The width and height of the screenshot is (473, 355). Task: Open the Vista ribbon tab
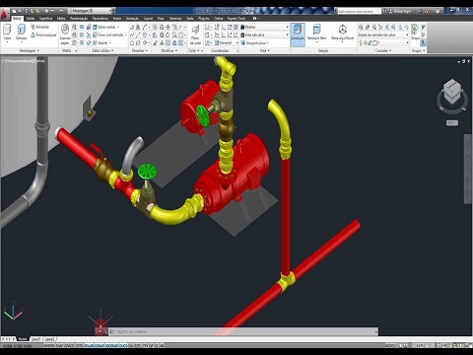[x=160, y=19]
